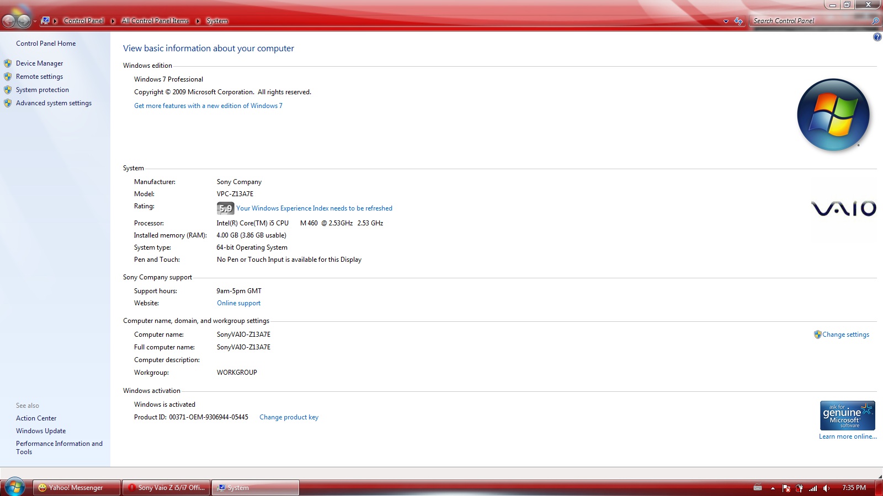Open Action Center flag tray icon

click(786, 488)
